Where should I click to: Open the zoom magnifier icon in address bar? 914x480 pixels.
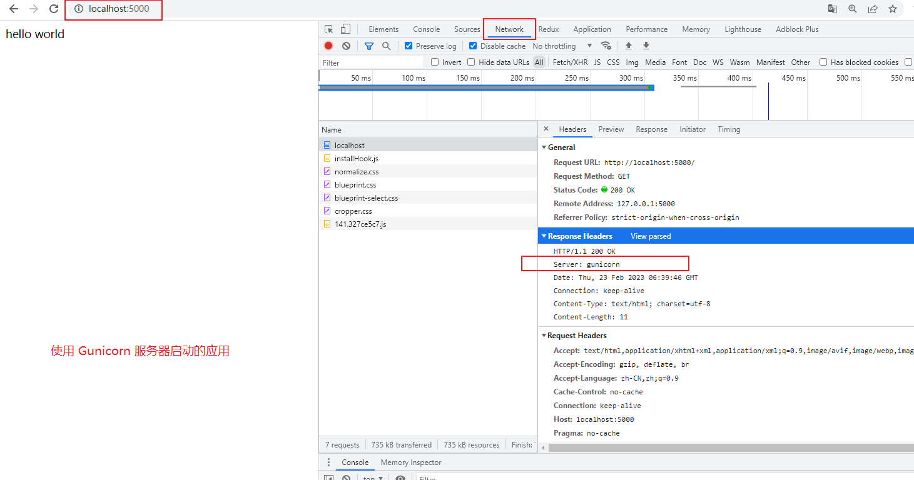coord(853,9)
